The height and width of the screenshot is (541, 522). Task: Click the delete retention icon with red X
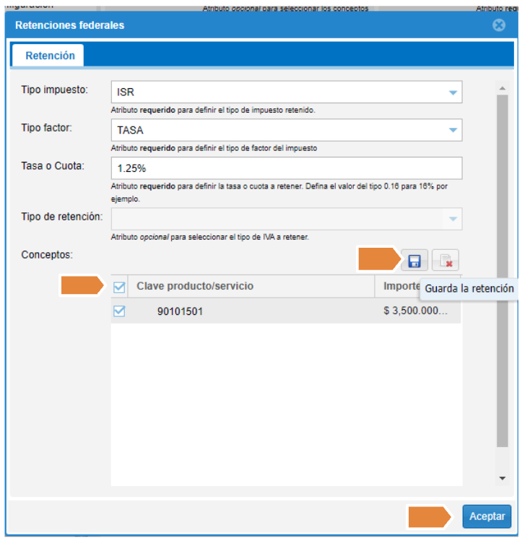[445, 260]
